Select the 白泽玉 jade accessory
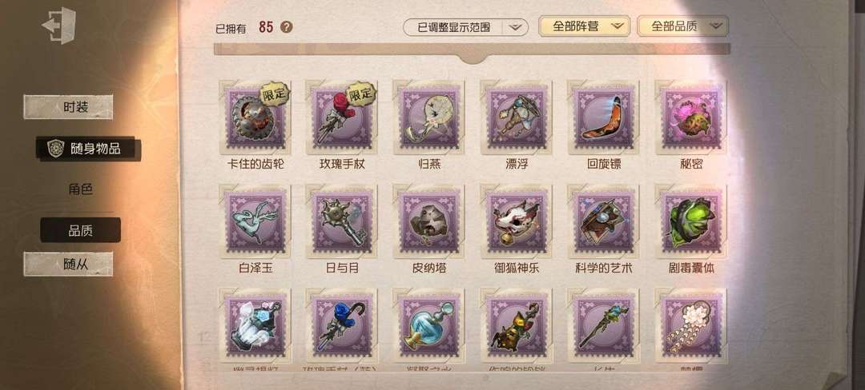This screenshot has height=390, width=865. [255, 221]
